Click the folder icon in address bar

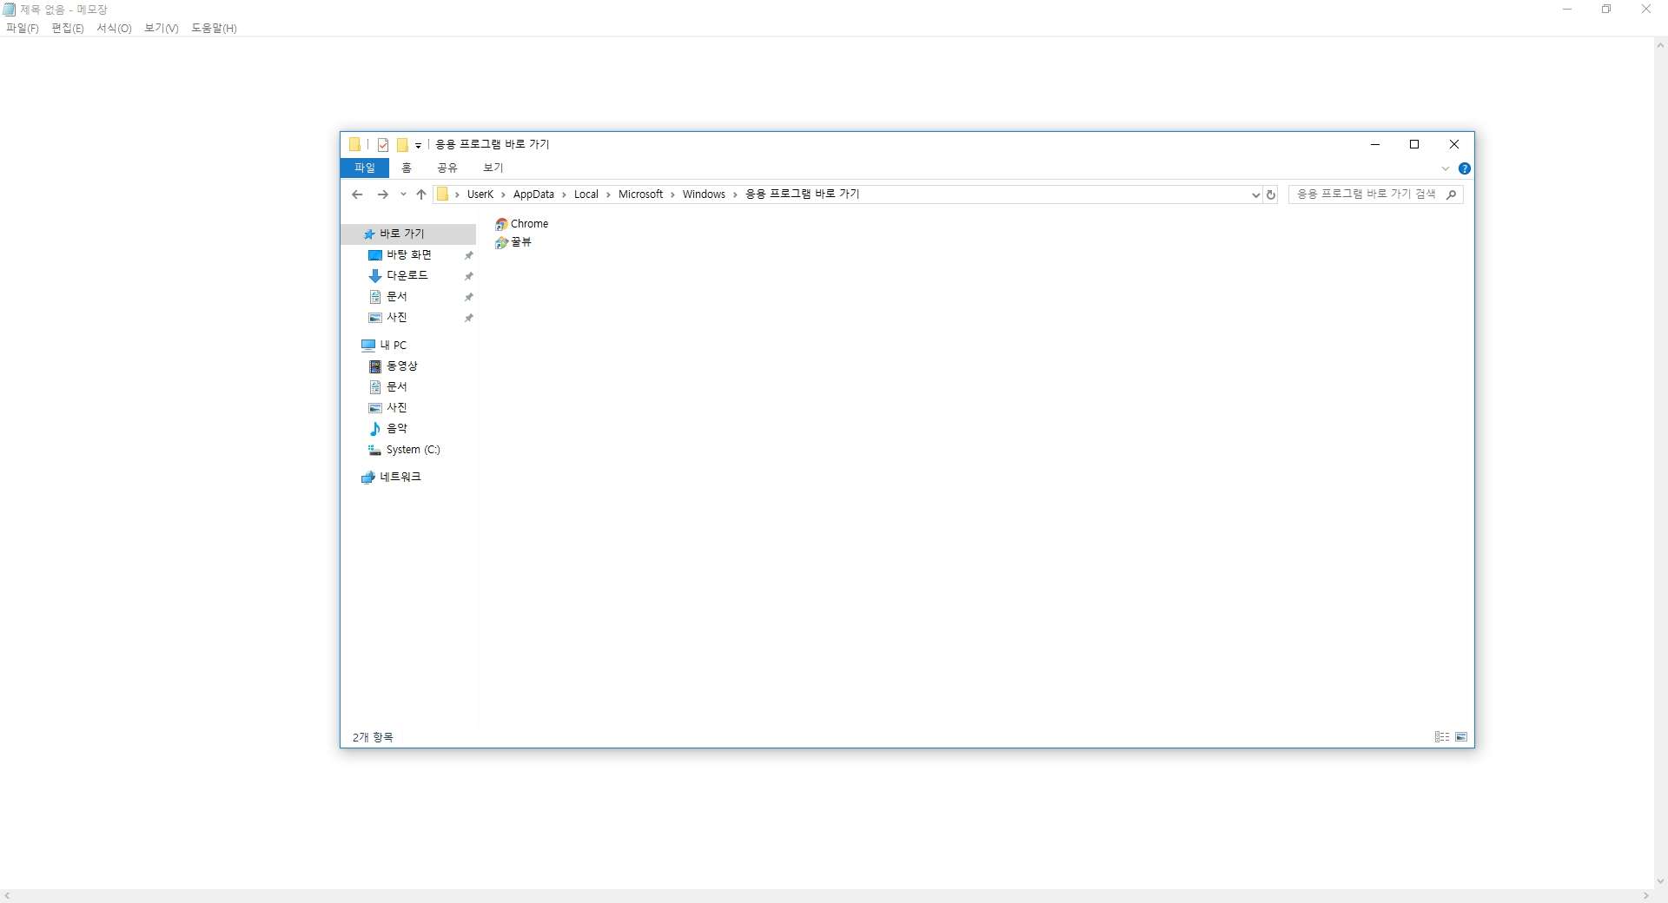pos(443,194)
